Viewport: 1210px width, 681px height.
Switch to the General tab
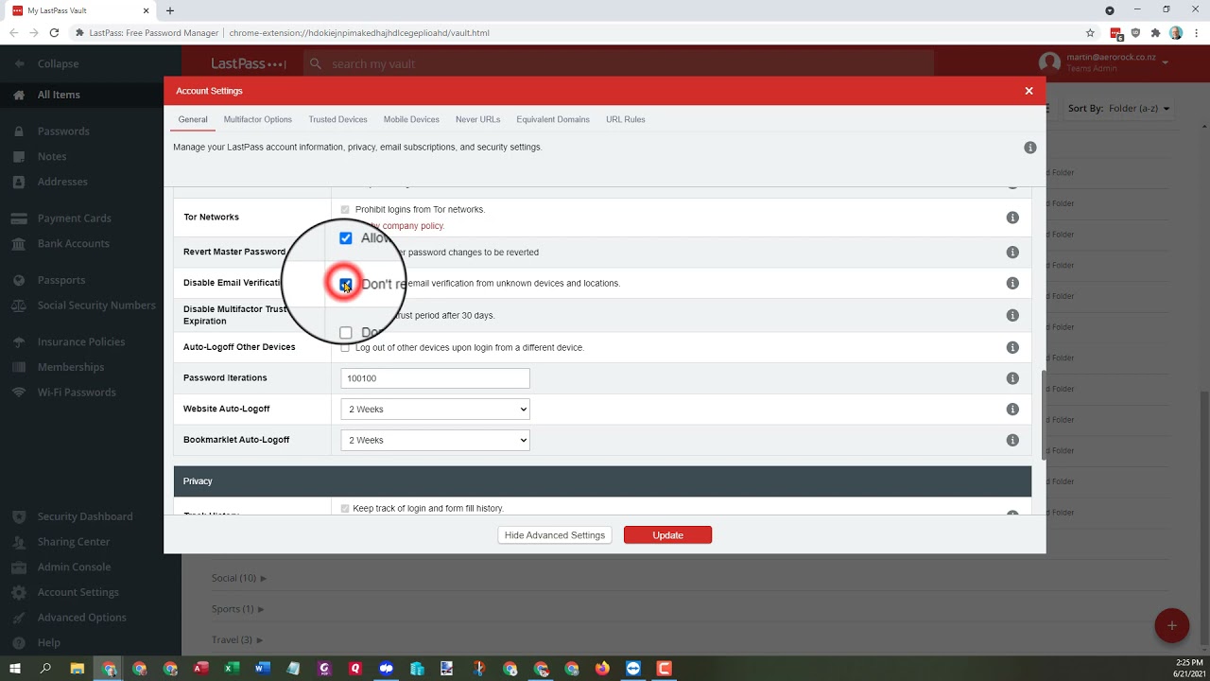tap(193, 119)
